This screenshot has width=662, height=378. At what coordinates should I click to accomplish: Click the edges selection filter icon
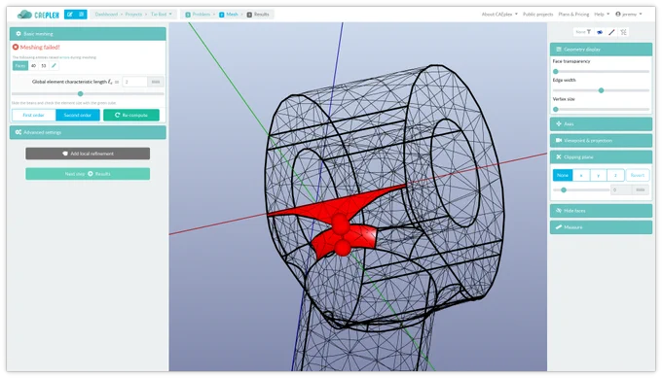pos(611,32)
